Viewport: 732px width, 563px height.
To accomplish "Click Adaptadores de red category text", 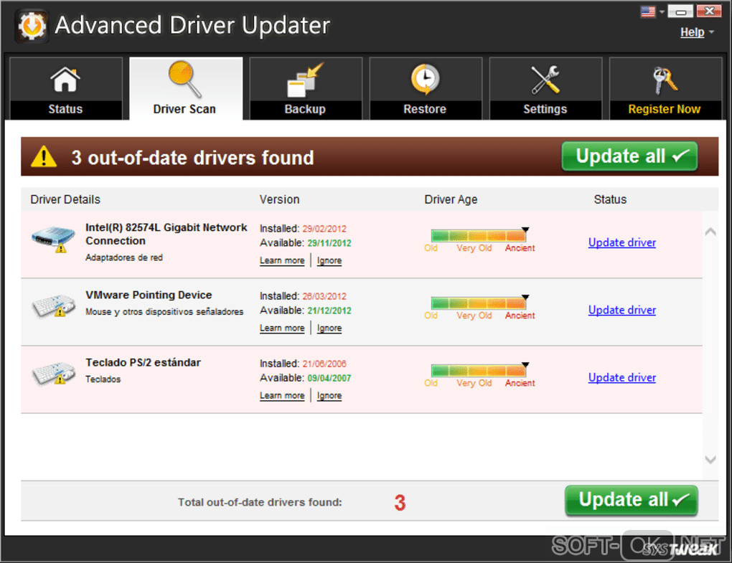I will (124, 257).
